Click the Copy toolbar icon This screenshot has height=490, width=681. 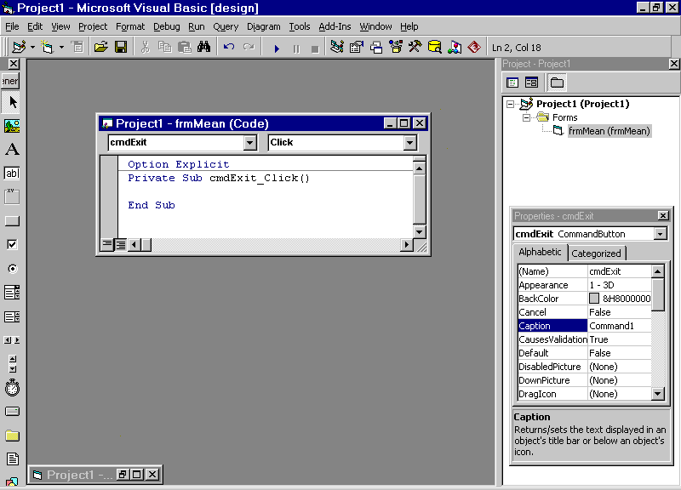point(164,47)
